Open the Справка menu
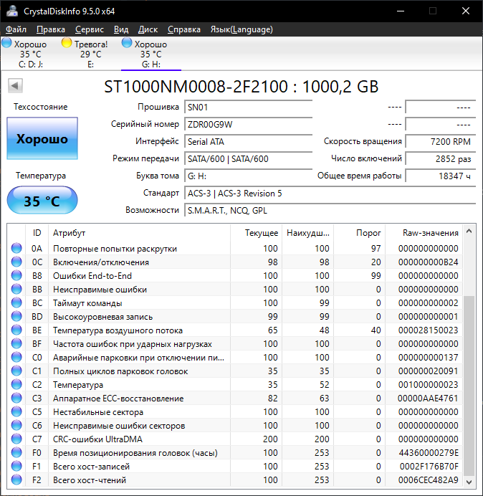Viewport: 483px width, 496px height. (x=183, y=29)
